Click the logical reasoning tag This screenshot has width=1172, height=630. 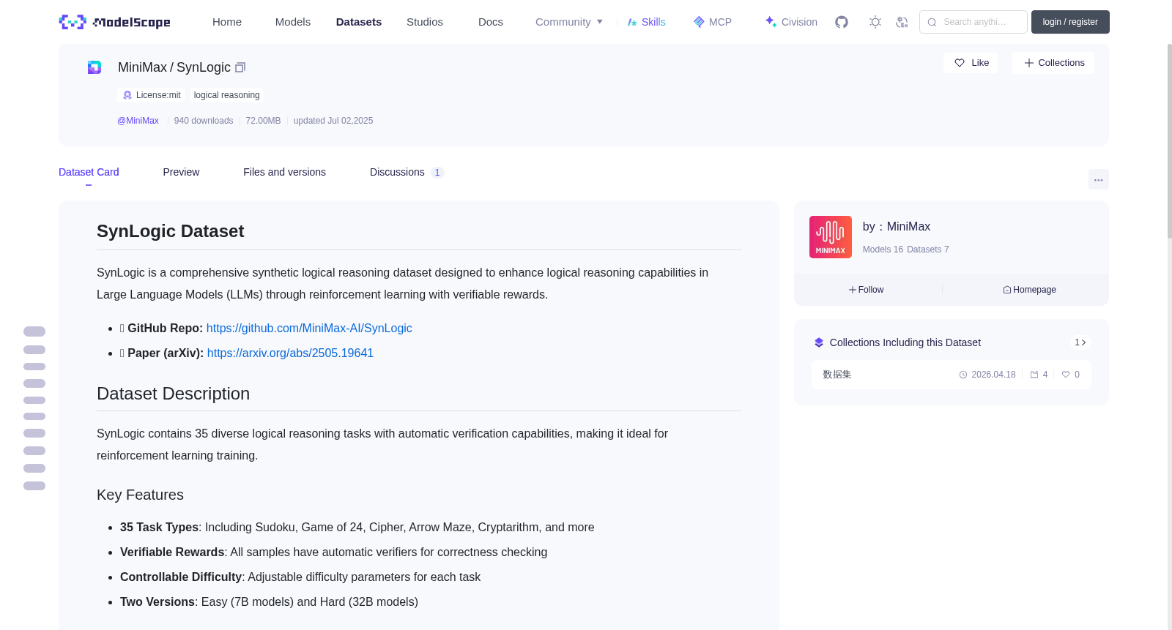click(x=226, y=95)
